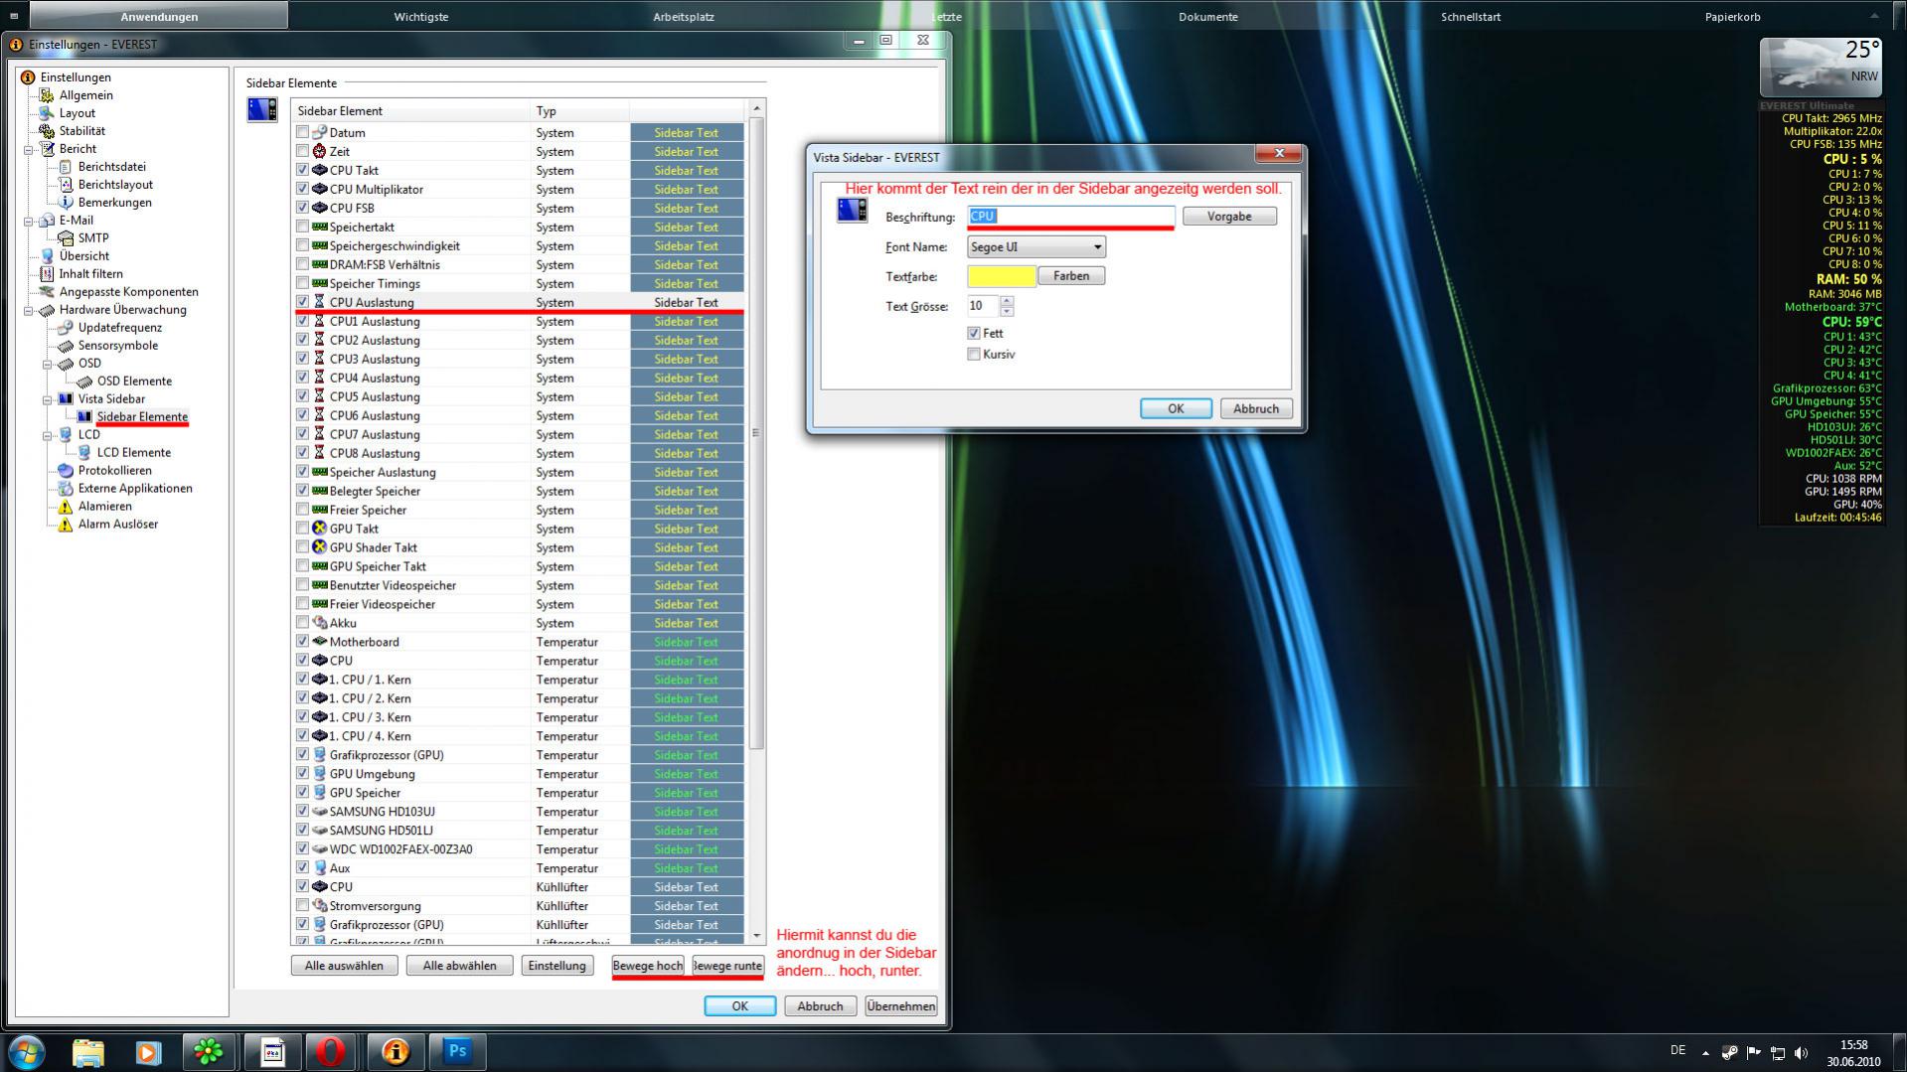Click the Alamieren warning icon
This screenshot has height=1072, width=1907.
pos(66,507)
